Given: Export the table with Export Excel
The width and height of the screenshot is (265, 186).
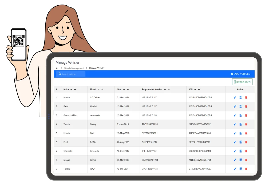Looking at the screenshot, I should 242,82.
